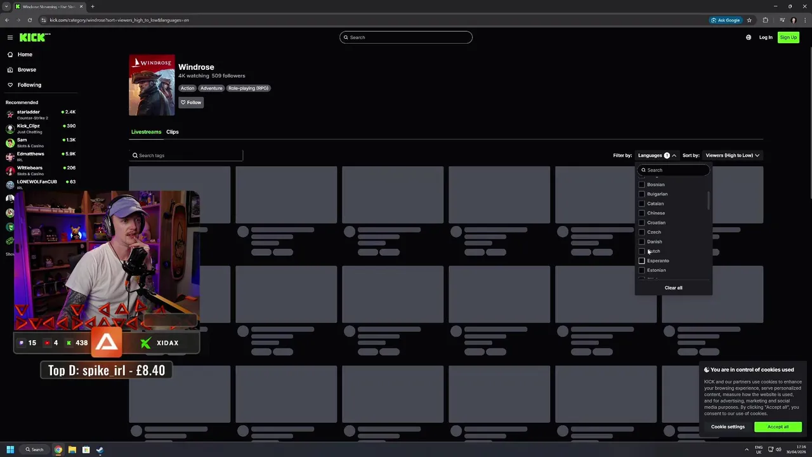The image size is (812, 457).
Task: Follow the Windrose category
Action: tap(190, 103)
